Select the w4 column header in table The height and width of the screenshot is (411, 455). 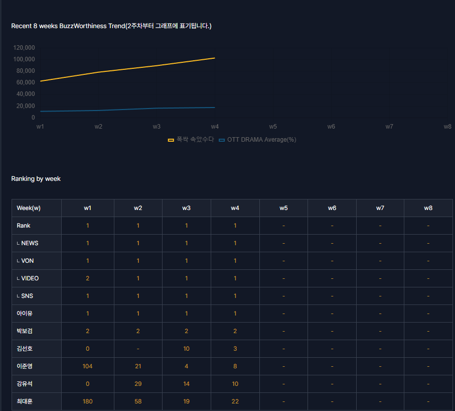(x=235, y=208)
